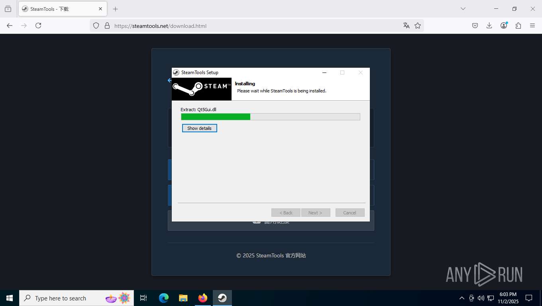Click the installation progress bar
This screenshot has height=306, width=542.
270,117
